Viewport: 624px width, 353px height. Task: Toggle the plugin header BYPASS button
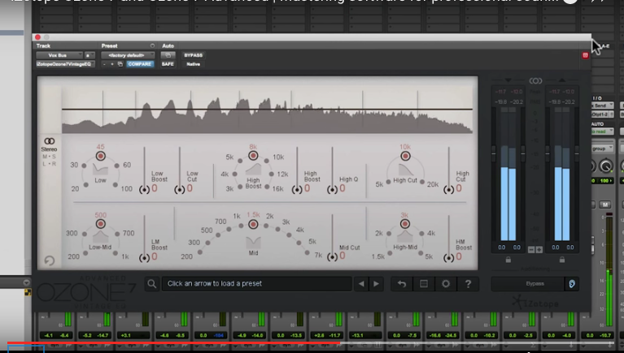click(193, 55)
